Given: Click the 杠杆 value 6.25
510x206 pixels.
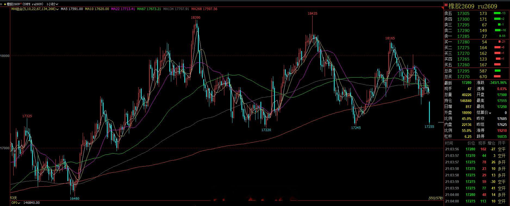Looking at the screenshot, I should coord(468,137).
